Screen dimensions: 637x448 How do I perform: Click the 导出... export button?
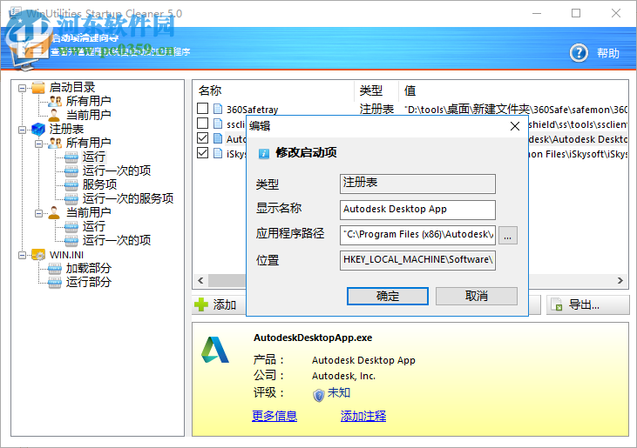pos(588,304)
